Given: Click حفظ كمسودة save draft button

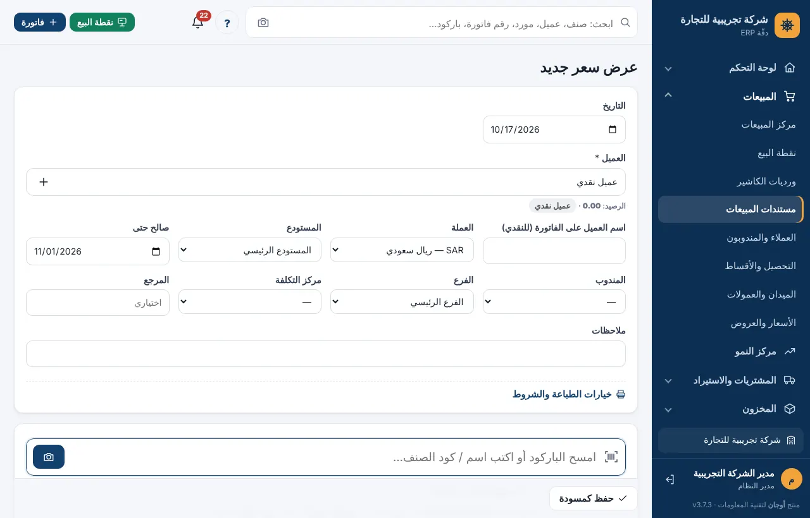Looking at the screenshot, I should pos(593,498).
